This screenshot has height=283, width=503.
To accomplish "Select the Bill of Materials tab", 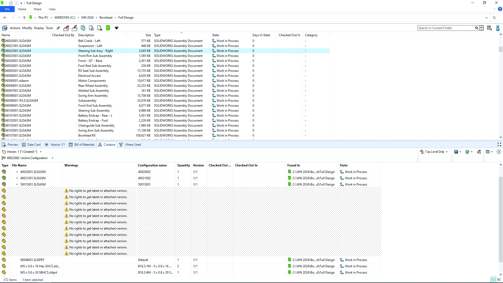I will [x=84, y=144].
